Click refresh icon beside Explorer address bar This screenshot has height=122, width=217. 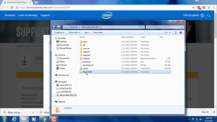coord(143,27)
